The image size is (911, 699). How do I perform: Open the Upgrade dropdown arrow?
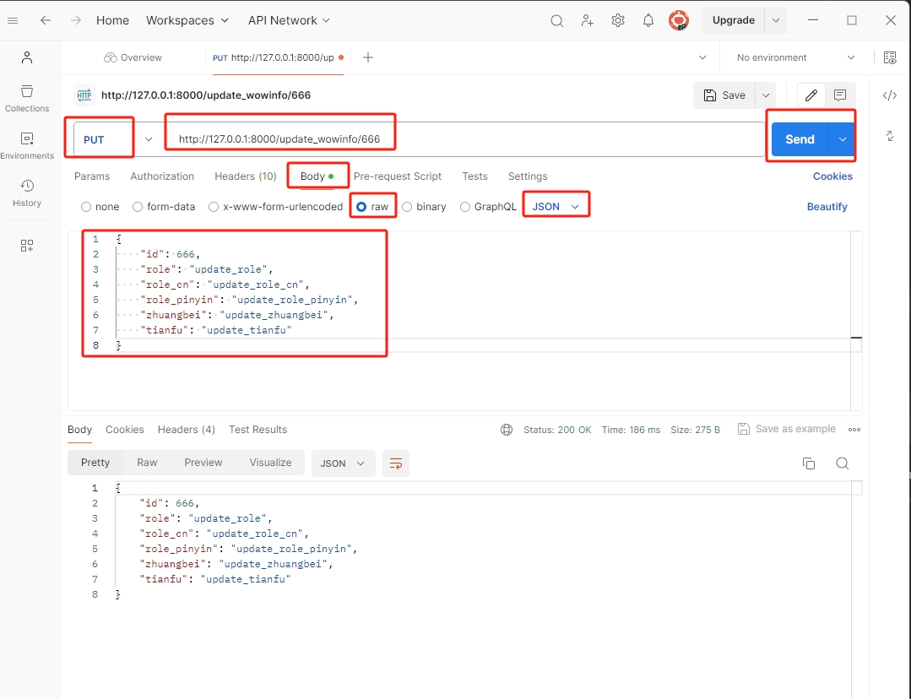[776, 20]
